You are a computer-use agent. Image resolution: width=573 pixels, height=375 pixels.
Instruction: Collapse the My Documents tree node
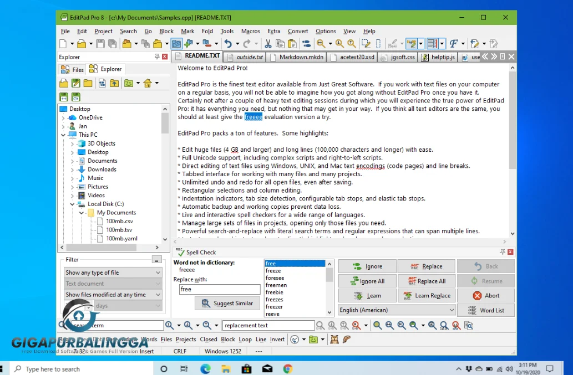coord(82,213)
